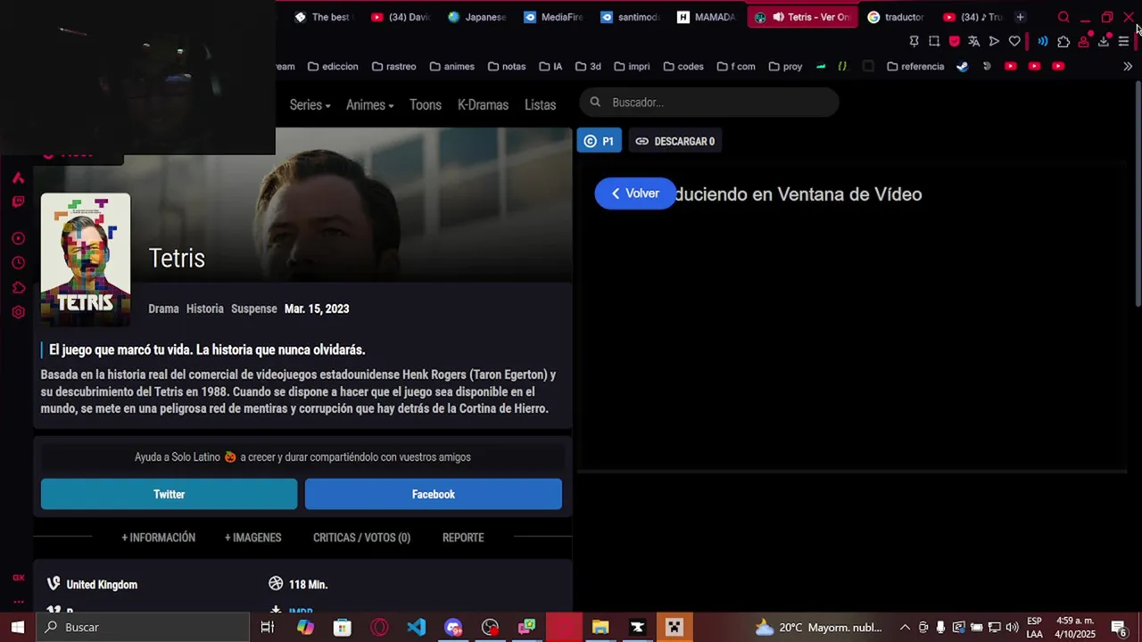Open the + INFORMACIÓN tab
Image resolution: width=1142 pixels, height=642 pixels.
coord(158,538)
